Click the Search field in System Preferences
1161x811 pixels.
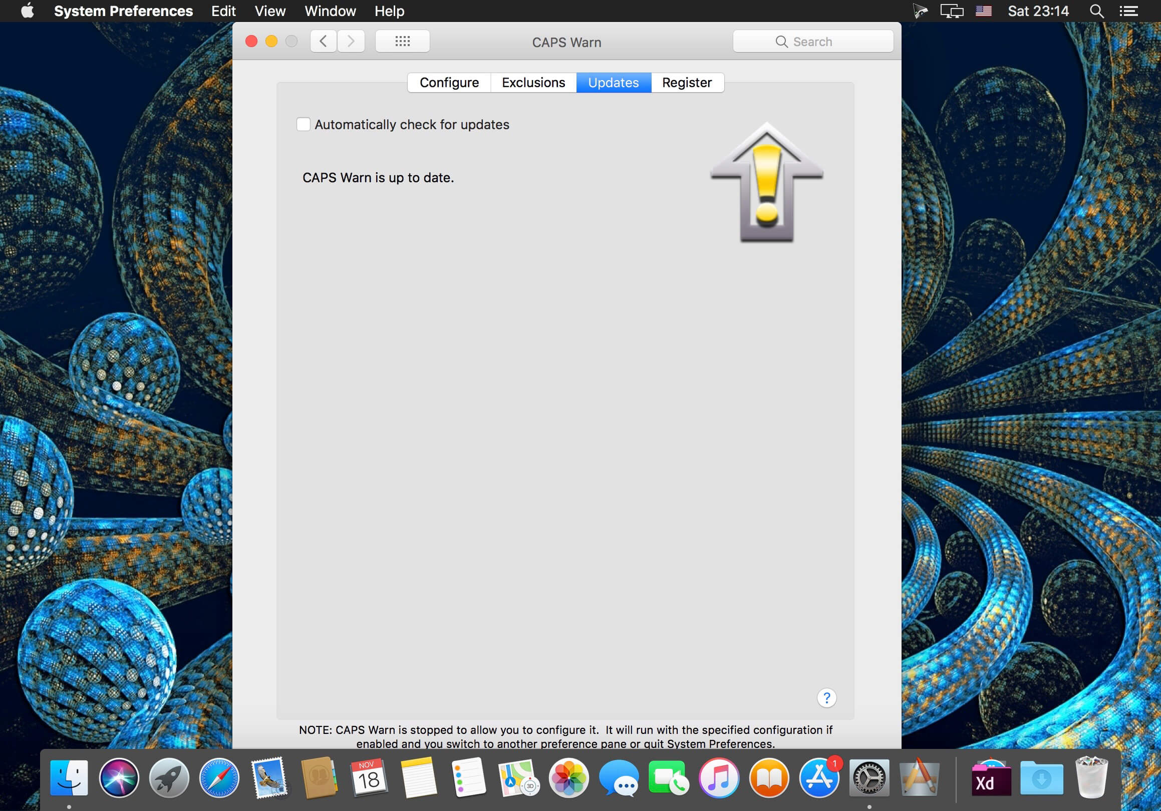[813, 42]
